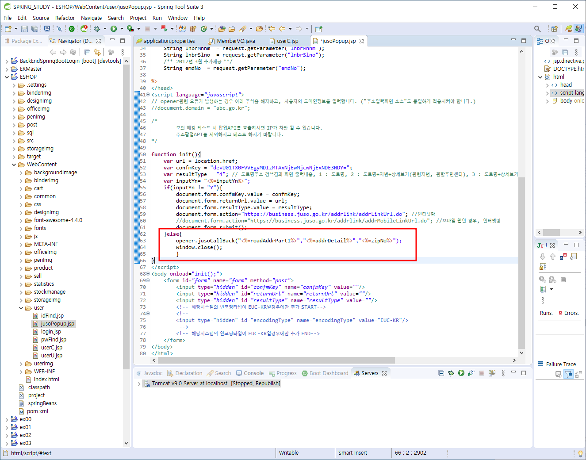Click Navigator scroll-down arrow

126,443
